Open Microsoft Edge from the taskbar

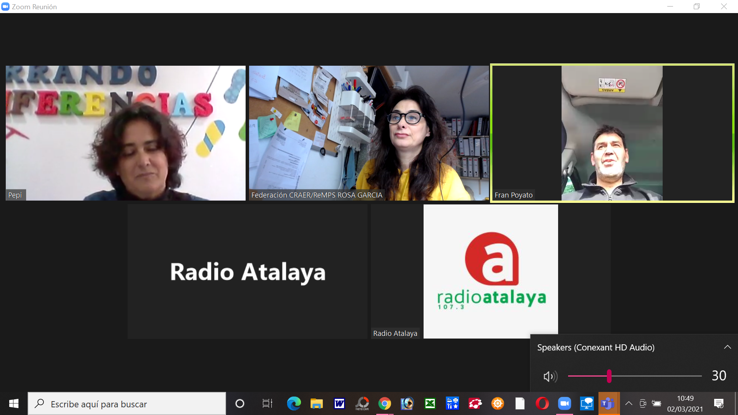click(x=294, y=403)
